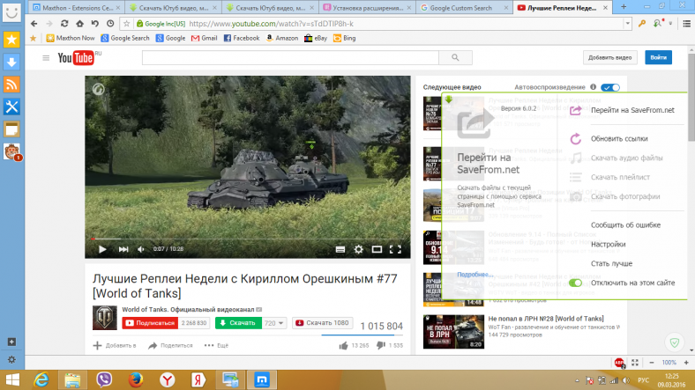Open Подробнее link in SaveFrom tooltip
Image resolution: width=695 pixels, height=390 pixels.
(475, 275)
